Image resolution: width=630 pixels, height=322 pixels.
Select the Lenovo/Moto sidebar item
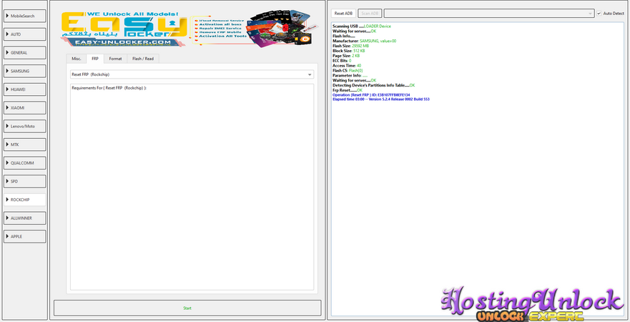(24, 126)
